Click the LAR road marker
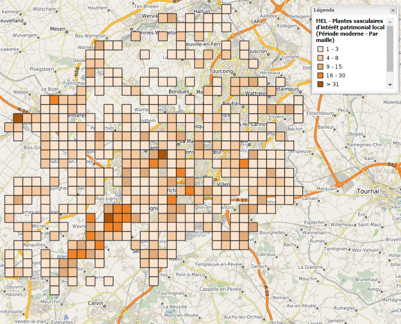The image size is (401, 324). (x=255, y=22)
